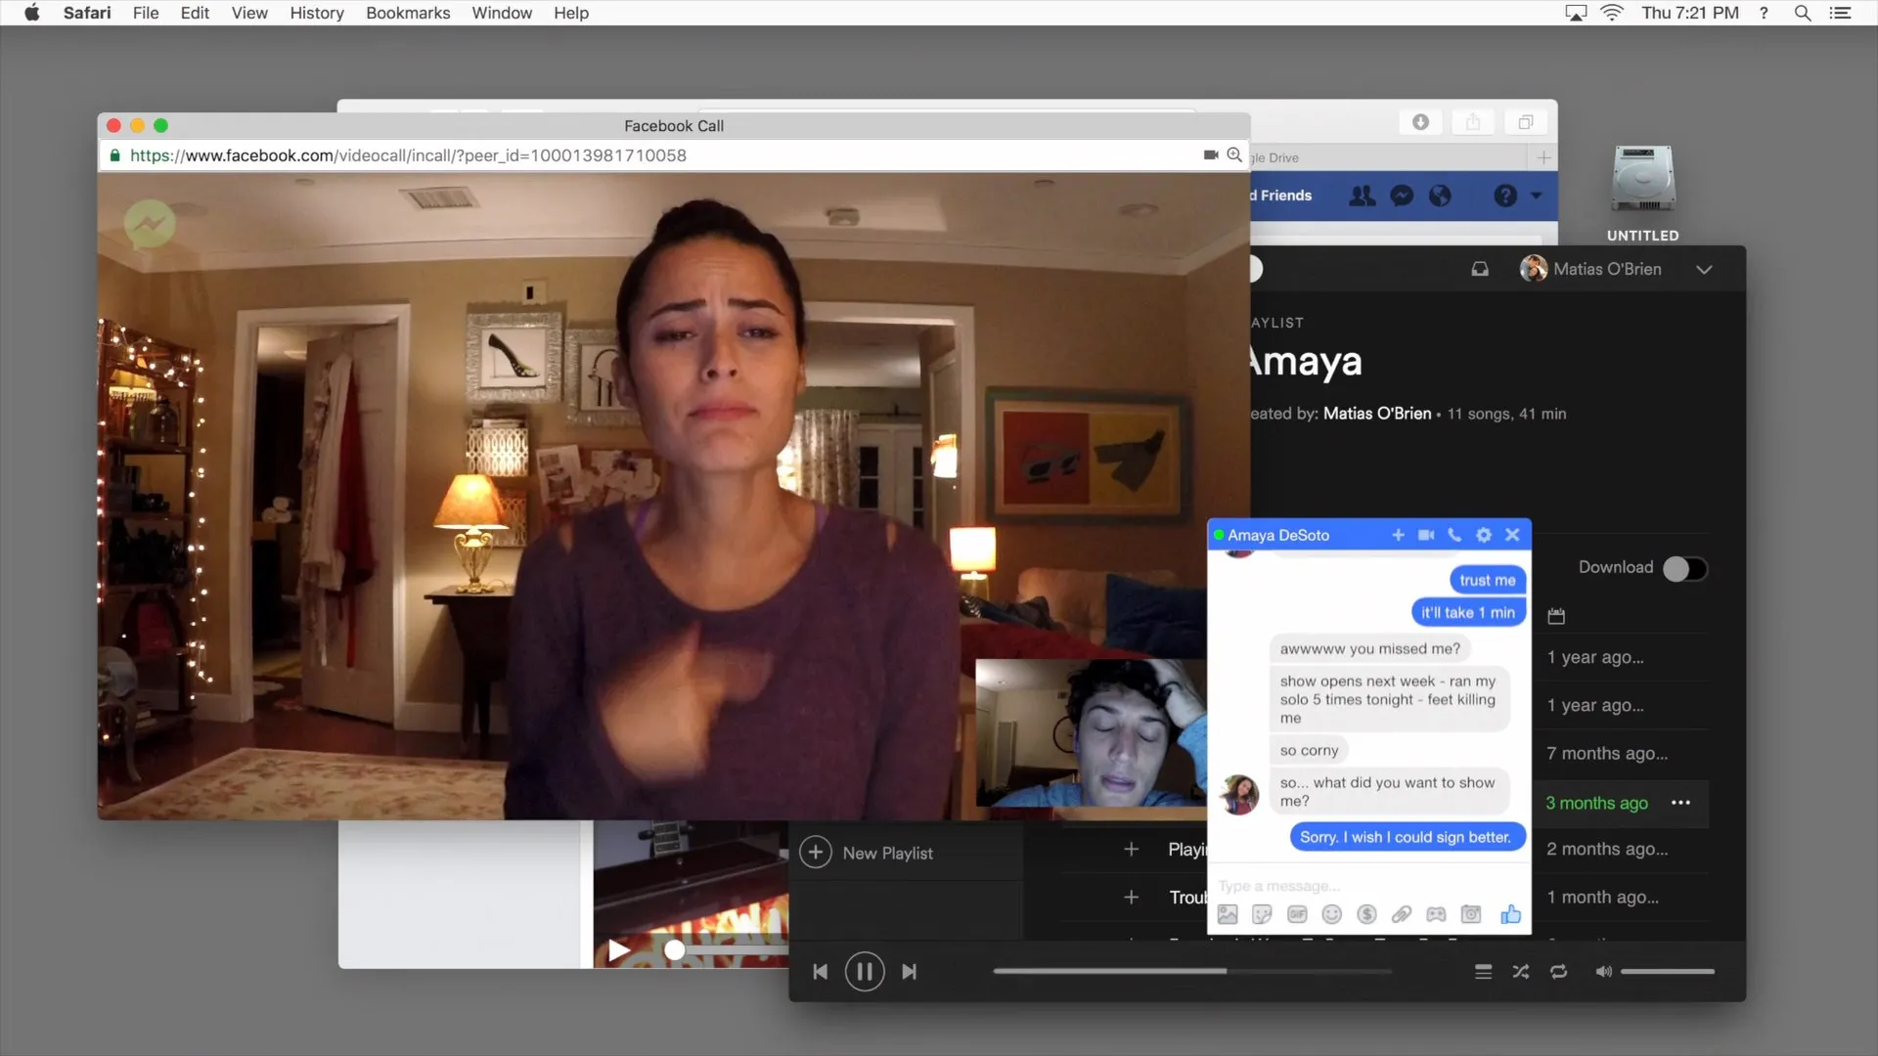
Task: Click the New Playlist button
Action: 867,853
